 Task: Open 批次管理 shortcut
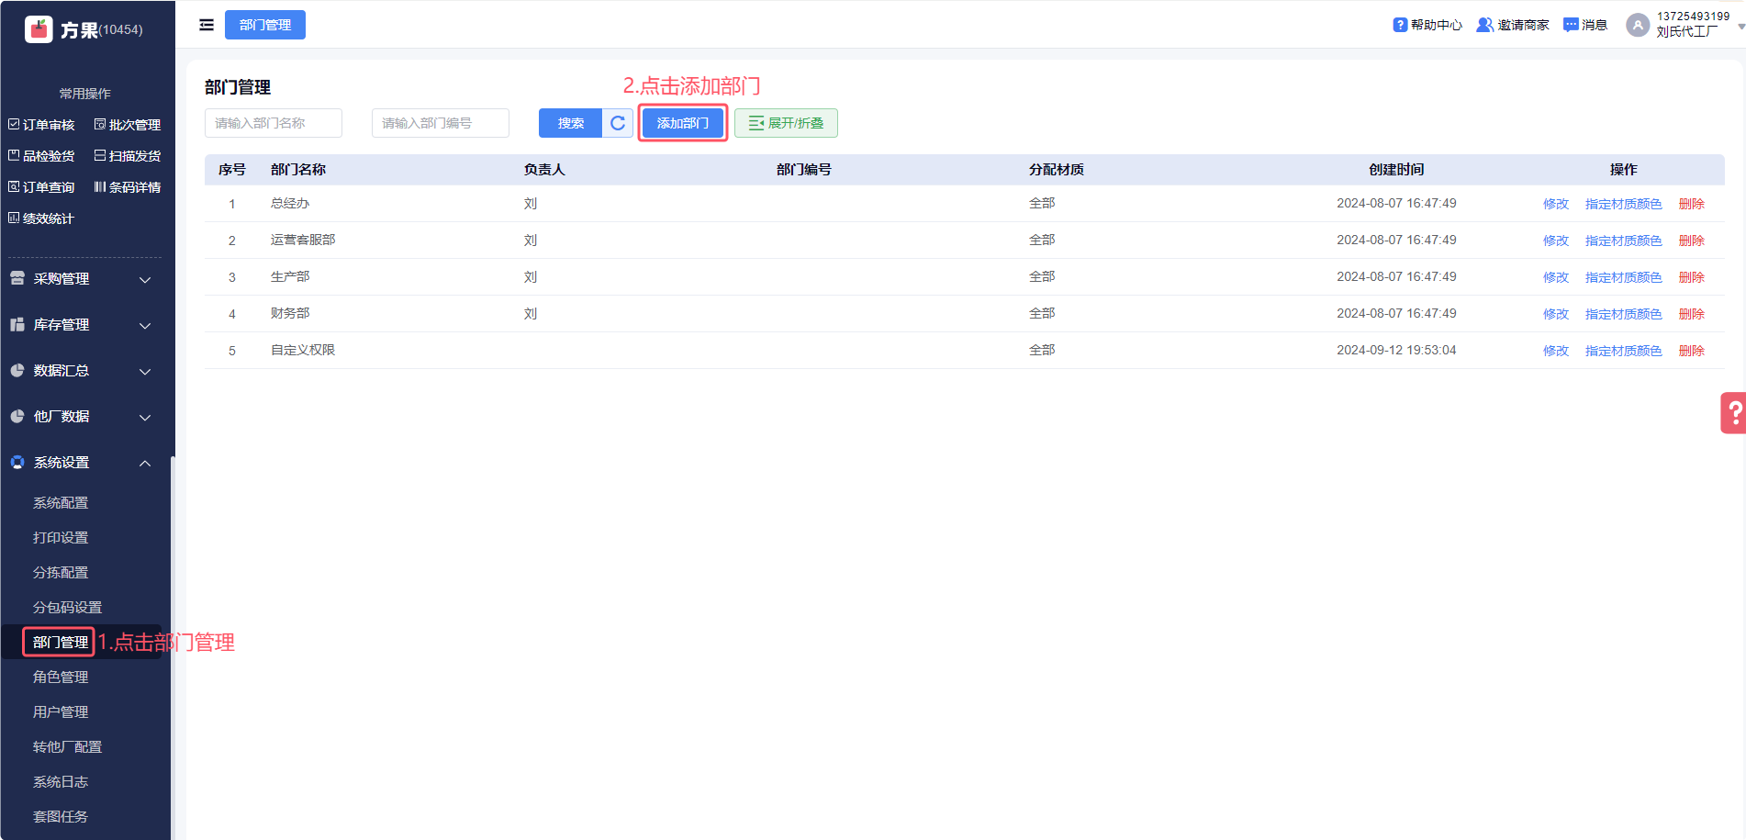[128, 125]
